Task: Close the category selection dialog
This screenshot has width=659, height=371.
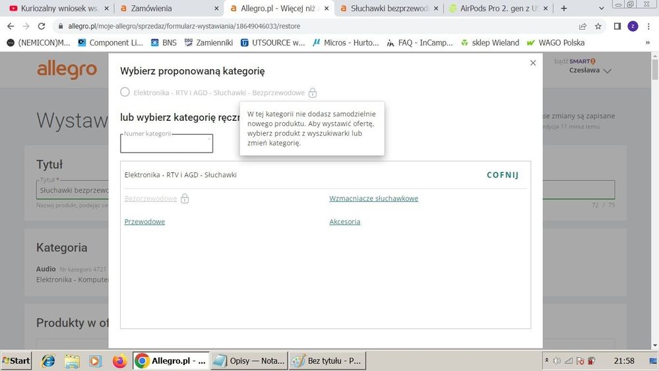Action: point(533,63)
